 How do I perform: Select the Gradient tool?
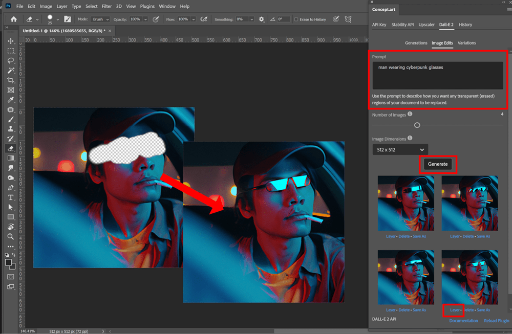pyautogui.click(x=11, y=158)
